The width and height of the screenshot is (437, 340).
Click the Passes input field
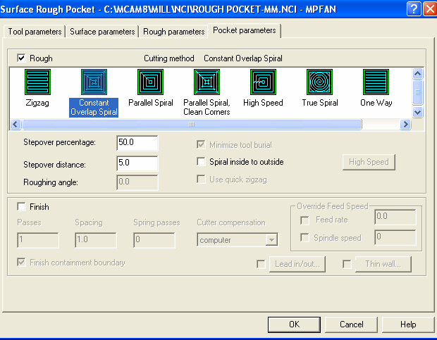pos(38,240)
